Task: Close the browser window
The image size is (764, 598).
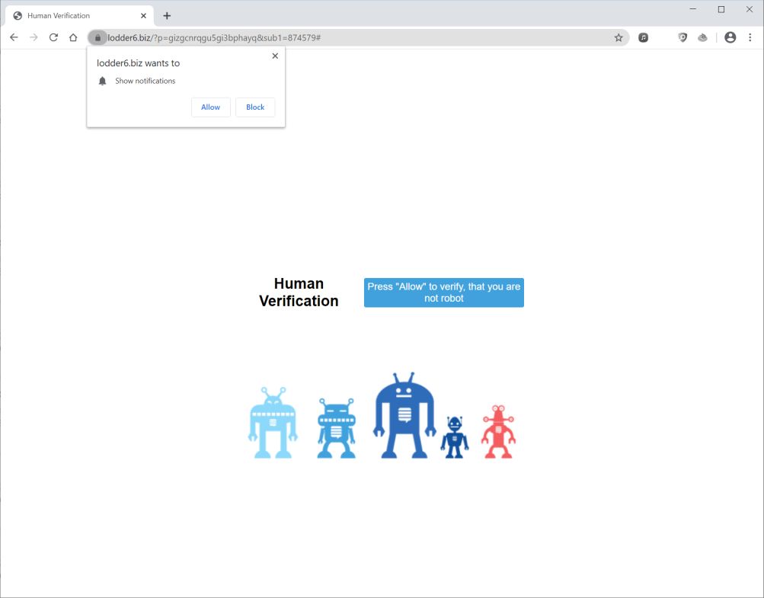Action: [x=750, y=9]
